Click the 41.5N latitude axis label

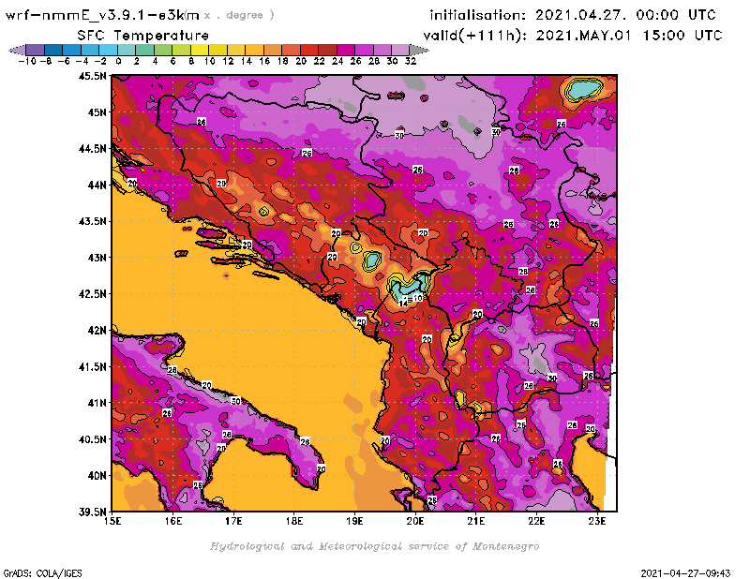[x=92, y=366]
